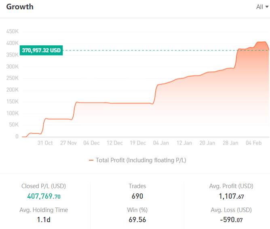Click the 20 Jan axis label
This screenshot has width=270, height=229.
click(x=207, y=143)
